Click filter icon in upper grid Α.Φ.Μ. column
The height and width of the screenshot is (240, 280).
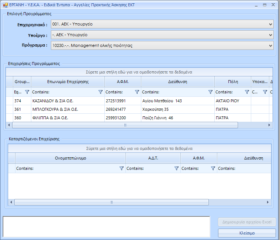[x=137, y=92]
